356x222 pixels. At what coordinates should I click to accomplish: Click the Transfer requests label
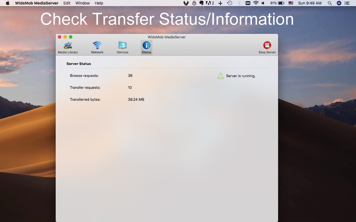85,87
